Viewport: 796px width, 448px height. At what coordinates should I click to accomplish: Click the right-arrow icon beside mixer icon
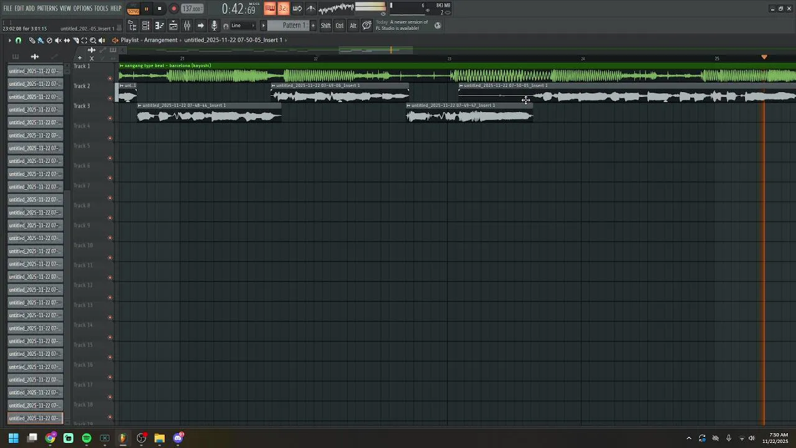200,26
